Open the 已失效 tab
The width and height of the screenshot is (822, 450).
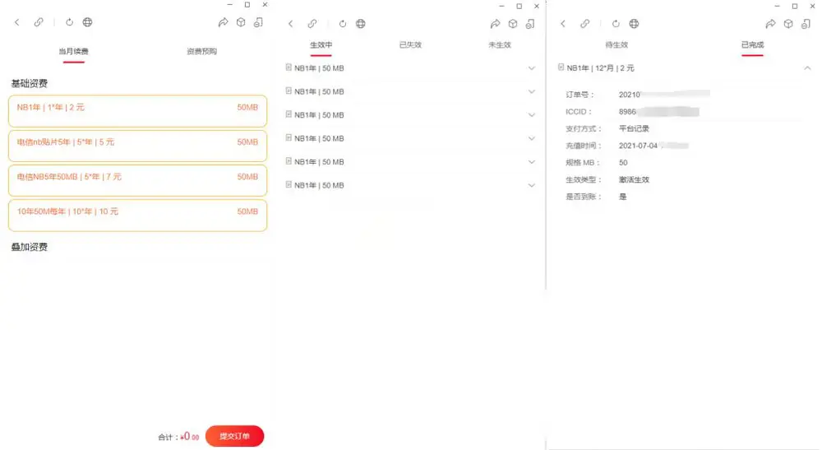(410, 45)
